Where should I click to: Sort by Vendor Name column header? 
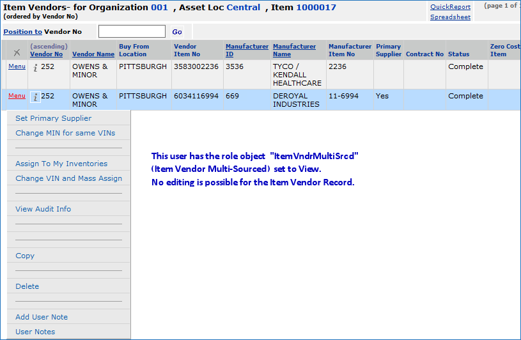[93, 54]
